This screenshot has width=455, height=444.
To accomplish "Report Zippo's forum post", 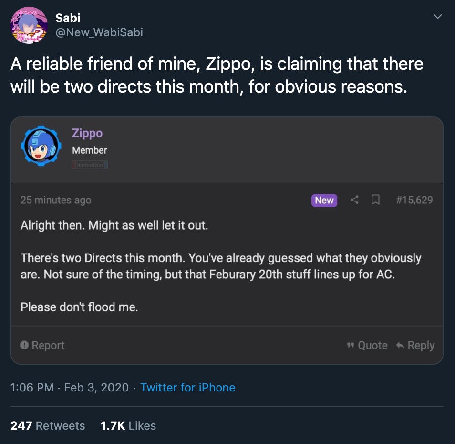I will tap(42, 345).
